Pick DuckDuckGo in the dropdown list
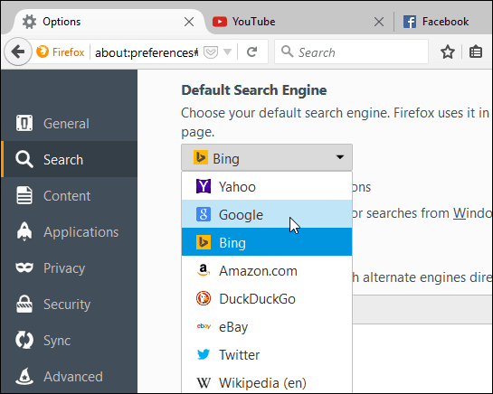493x394 pixels. click(267, 298)
